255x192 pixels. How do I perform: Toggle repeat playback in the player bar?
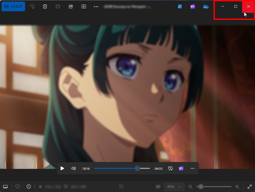[170, 168]
